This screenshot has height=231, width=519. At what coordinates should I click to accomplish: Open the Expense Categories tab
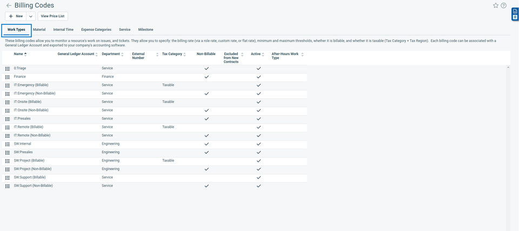click(x=96, y=30)
